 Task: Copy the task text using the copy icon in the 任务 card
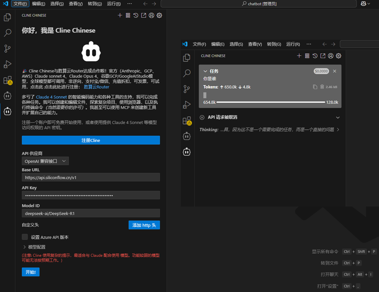(x=315, y=86)
